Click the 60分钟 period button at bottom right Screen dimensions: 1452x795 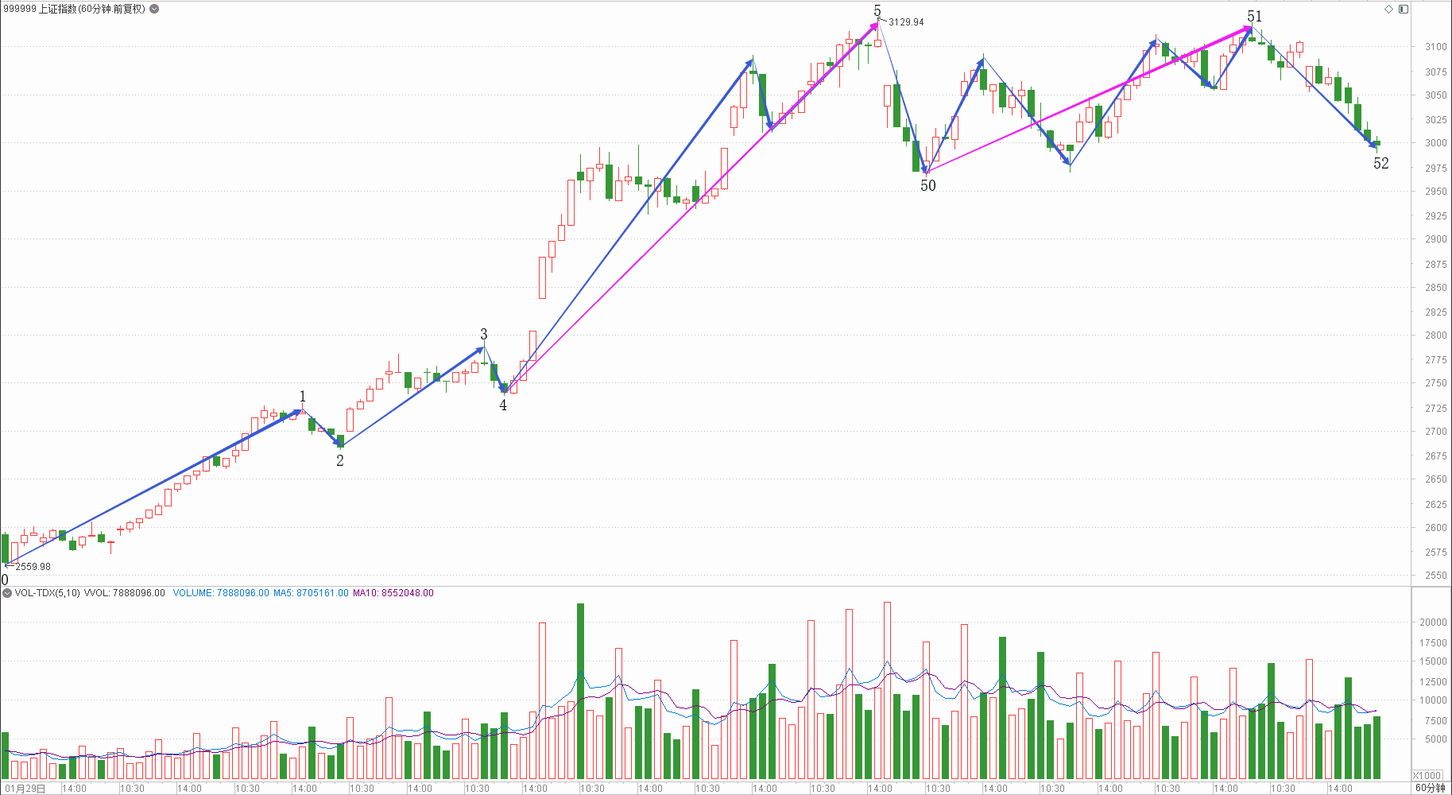pyautogui.click(x=1430, y=788)
